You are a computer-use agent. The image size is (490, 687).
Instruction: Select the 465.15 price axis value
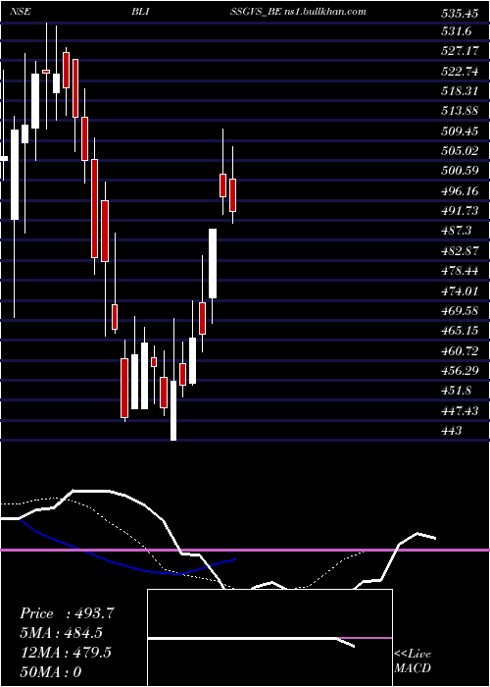[x=460, y=332]
